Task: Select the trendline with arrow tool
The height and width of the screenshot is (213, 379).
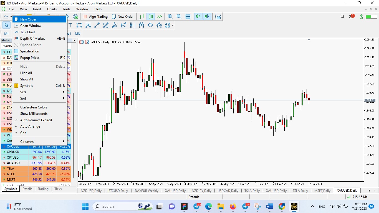Action: tap(97, 25)
